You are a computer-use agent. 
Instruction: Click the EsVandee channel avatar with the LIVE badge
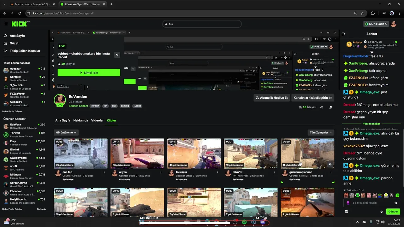(x=60, y=100)
